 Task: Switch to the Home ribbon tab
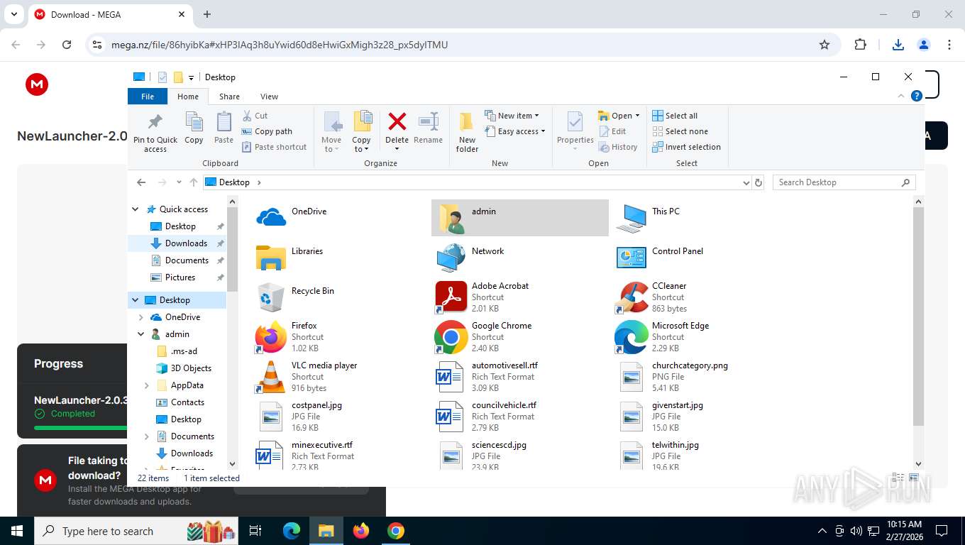188,97
